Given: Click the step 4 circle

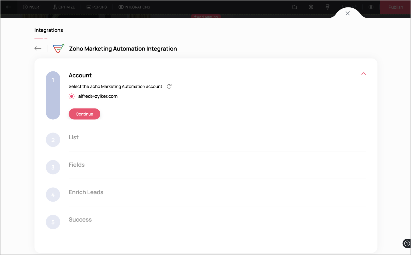Looking at the screenshot, I should [53, 195].
